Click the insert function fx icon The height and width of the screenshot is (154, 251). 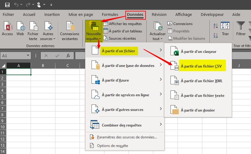click(x=69, y=56)
